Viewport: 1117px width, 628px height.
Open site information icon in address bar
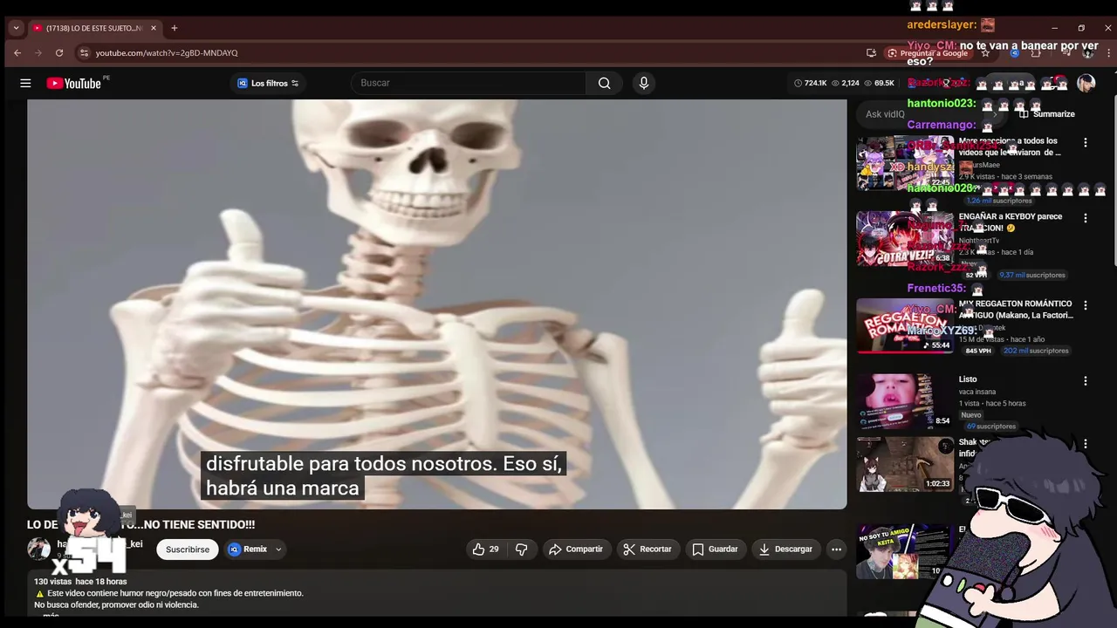click(x=84, y=53)
